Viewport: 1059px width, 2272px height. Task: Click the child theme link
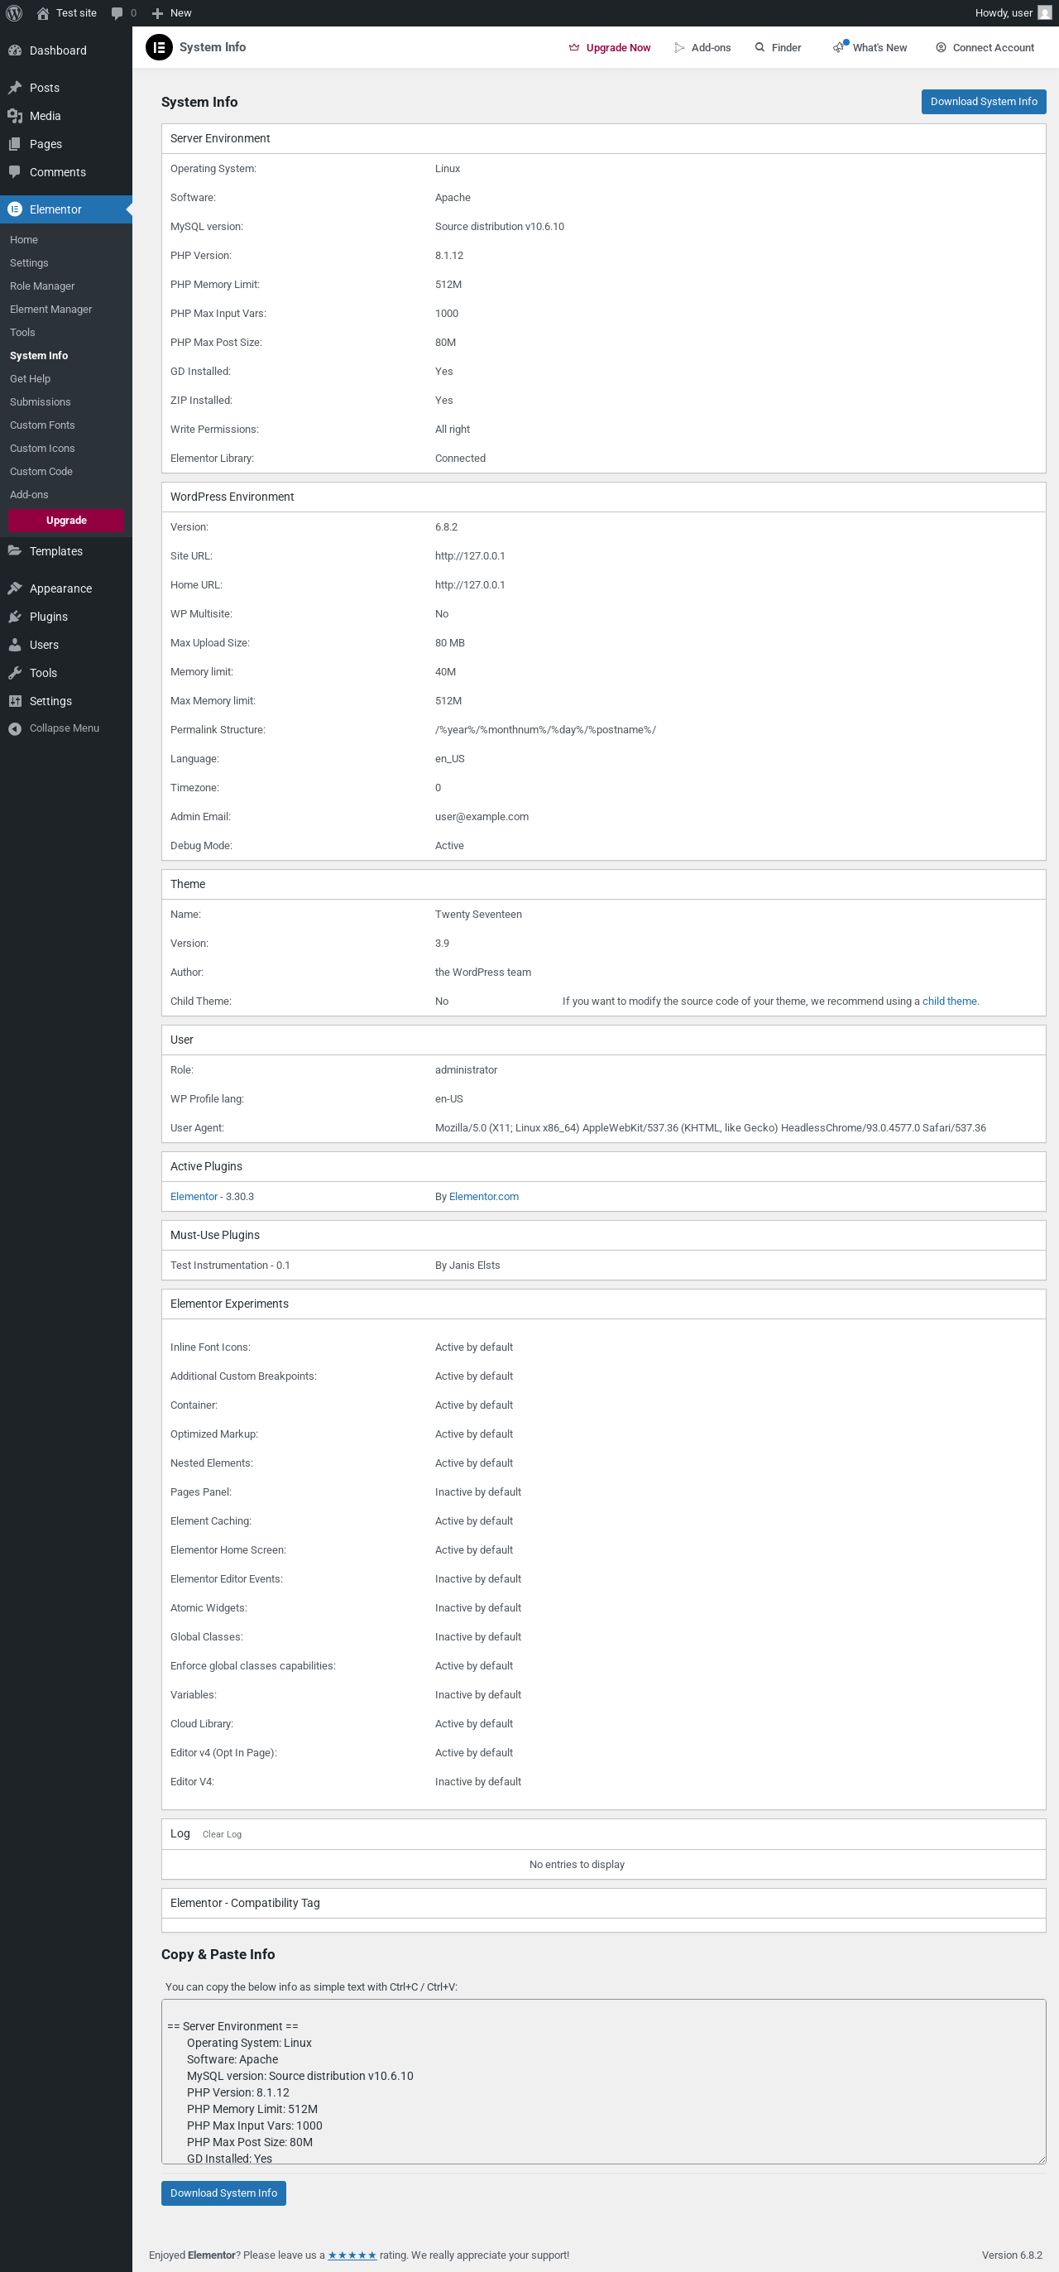[949, 1001]
